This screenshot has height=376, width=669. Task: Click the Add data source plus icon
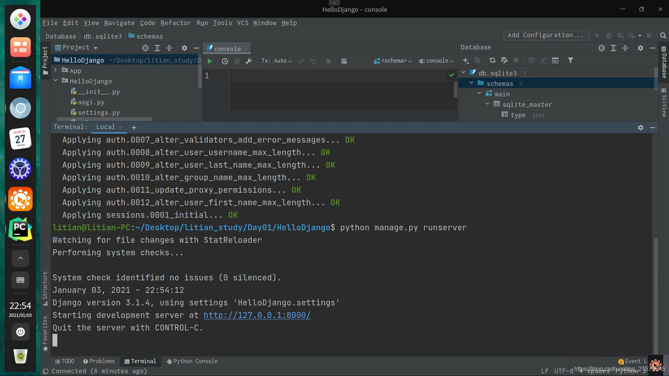click(466, 60)
